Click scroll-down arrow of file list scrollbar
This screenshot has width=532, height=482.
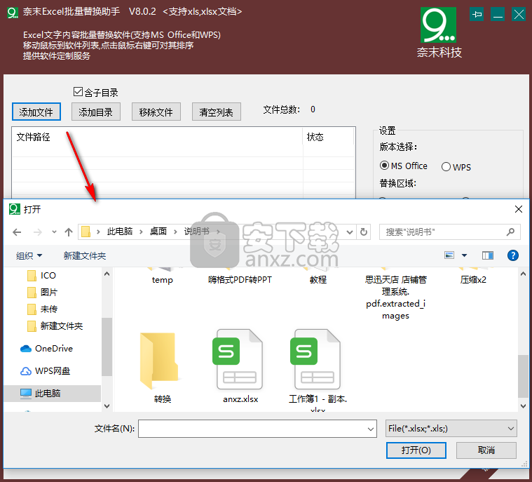(x=523, y=406)
